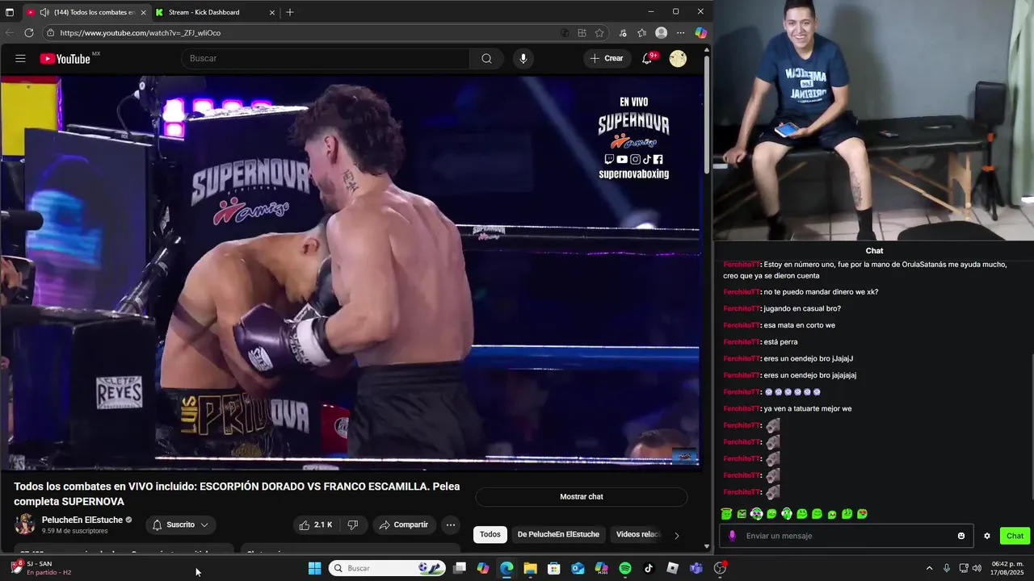
Task: Click chat message 'está perra'
Action: [x=780, y=342]
